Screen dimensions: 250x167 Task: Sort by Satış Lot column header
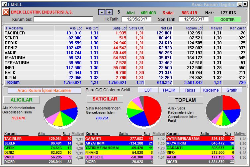coord(113,28)
